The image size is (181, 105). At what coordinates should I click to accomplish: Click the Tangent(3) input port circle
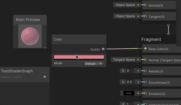(x=145, y=16)
